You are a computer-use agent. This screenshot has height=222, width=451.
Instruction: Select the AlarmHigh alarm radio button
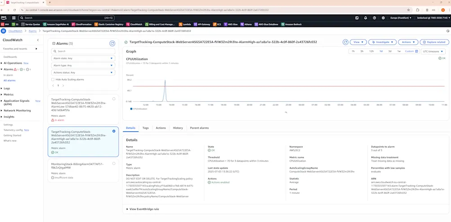[114, 131]
